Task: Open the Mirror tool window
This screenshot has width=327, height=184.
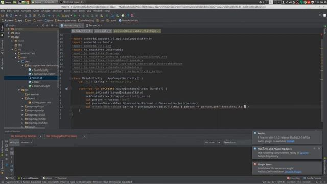Action: [x=47, y=178]
